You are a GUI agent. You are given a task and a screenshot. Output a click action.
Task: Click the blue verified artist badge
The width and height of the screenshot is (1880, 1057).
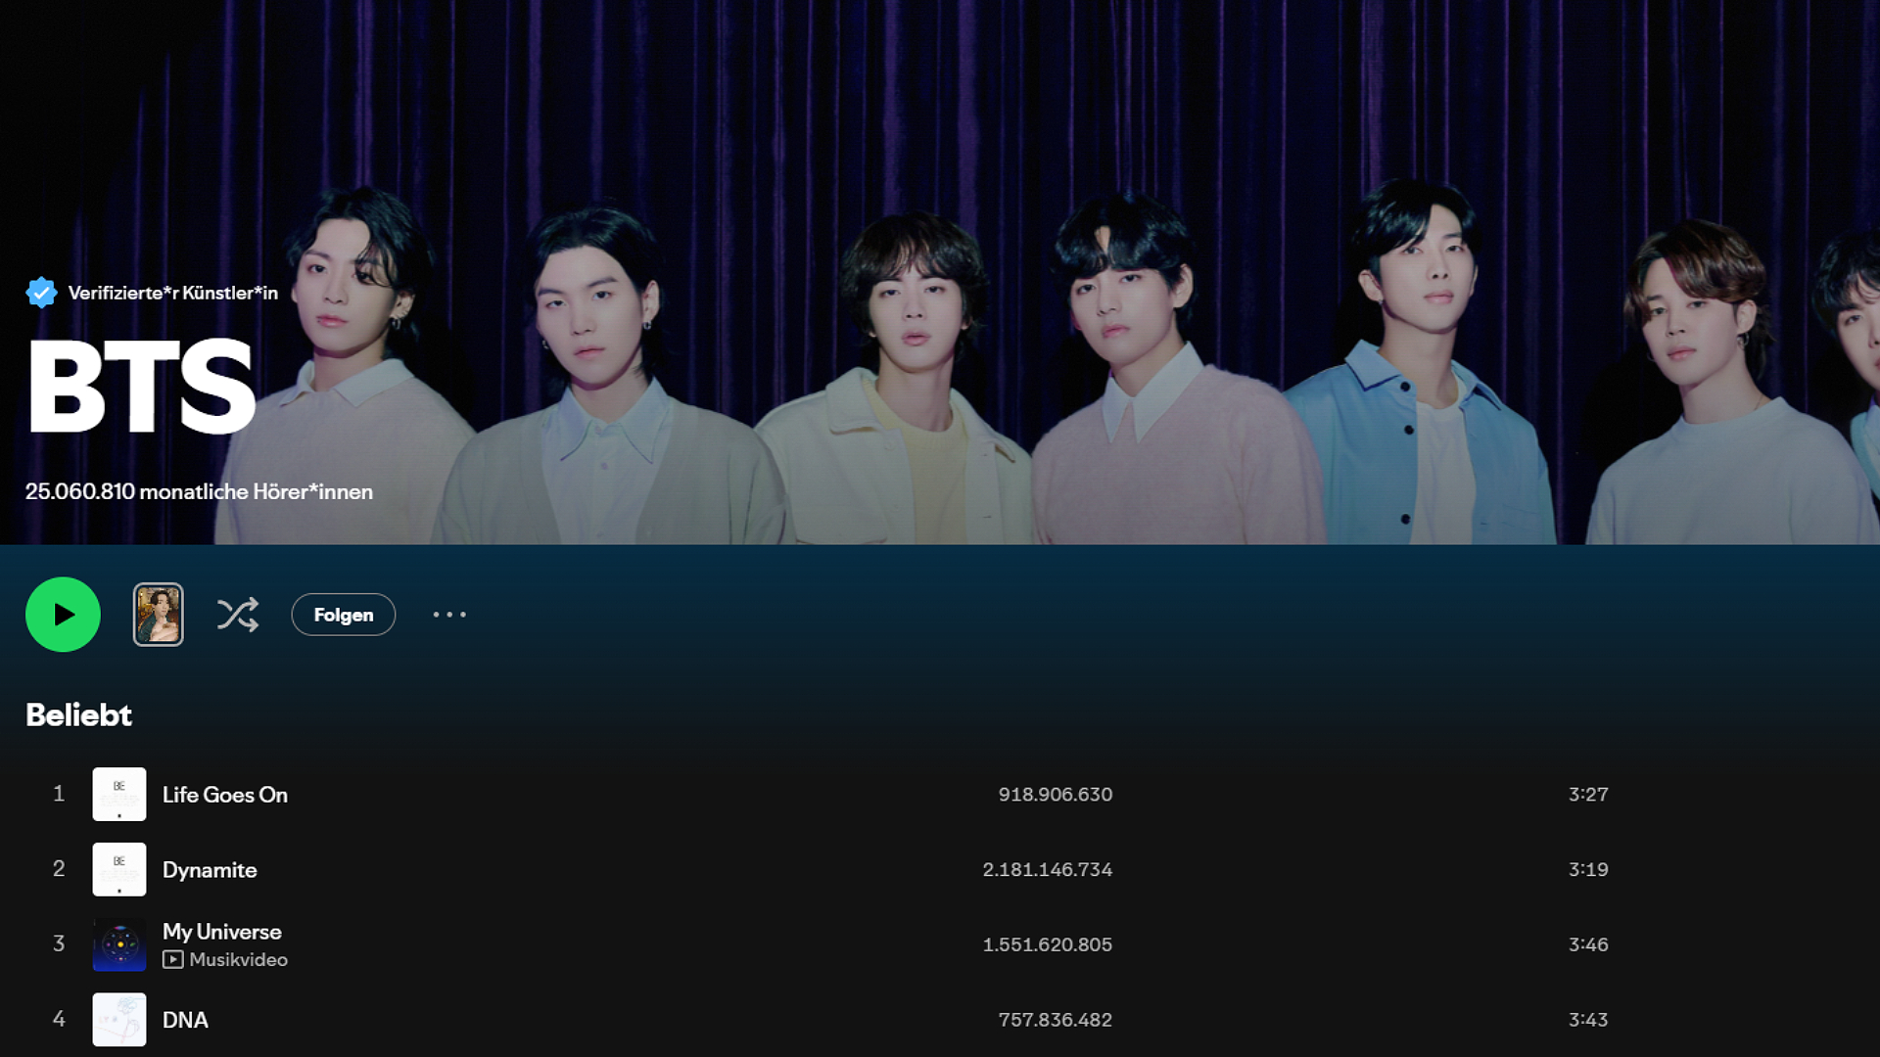click(x=41, y=293)
